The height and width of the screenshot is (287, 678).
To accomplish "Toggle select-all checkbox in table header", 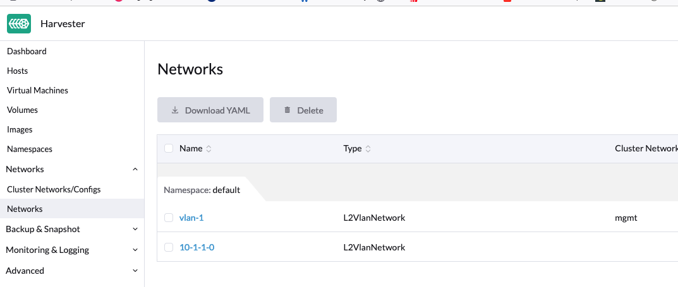I will click(169, 148).
